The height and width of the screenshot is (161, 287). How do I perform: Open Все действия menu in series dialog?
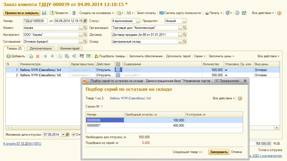coord(224,98)
